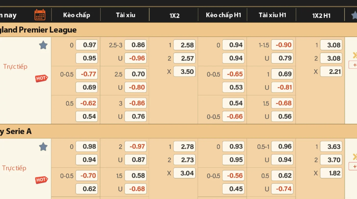Screen dimensions: 357x199
Task: Bet Serie A away win at 2.73
Action: click(185, 160)
